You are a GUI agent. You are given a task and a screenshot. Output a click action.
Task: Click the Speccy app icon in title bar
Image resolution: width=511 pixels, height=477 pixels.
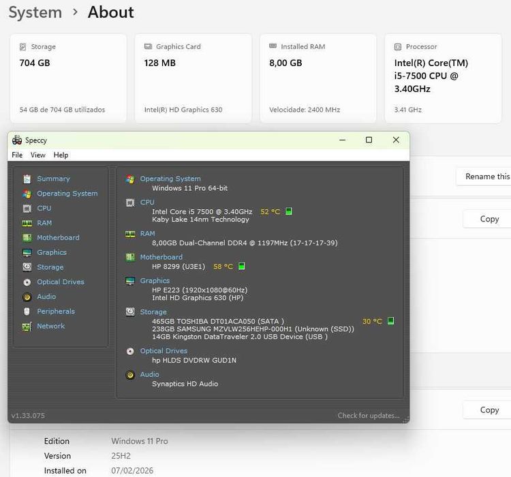17,140
